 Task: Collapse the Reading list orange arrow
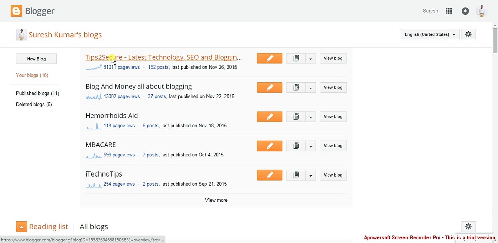[x=21, y=227]
